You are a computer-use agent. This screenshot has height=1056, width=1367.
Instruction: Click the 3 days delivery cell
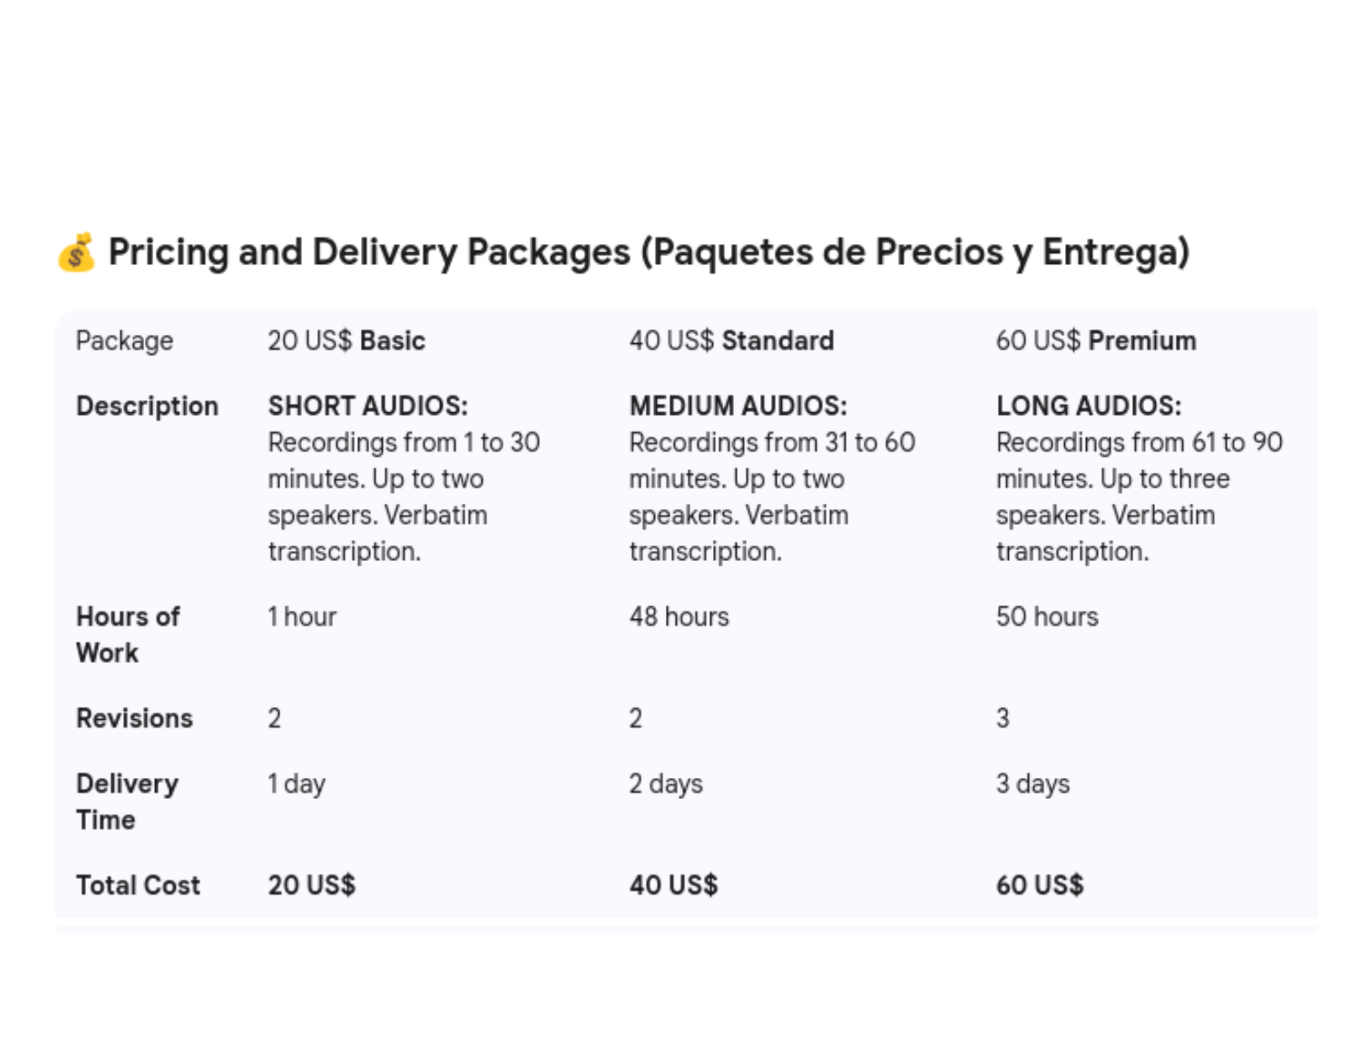tap(1032, 784)
